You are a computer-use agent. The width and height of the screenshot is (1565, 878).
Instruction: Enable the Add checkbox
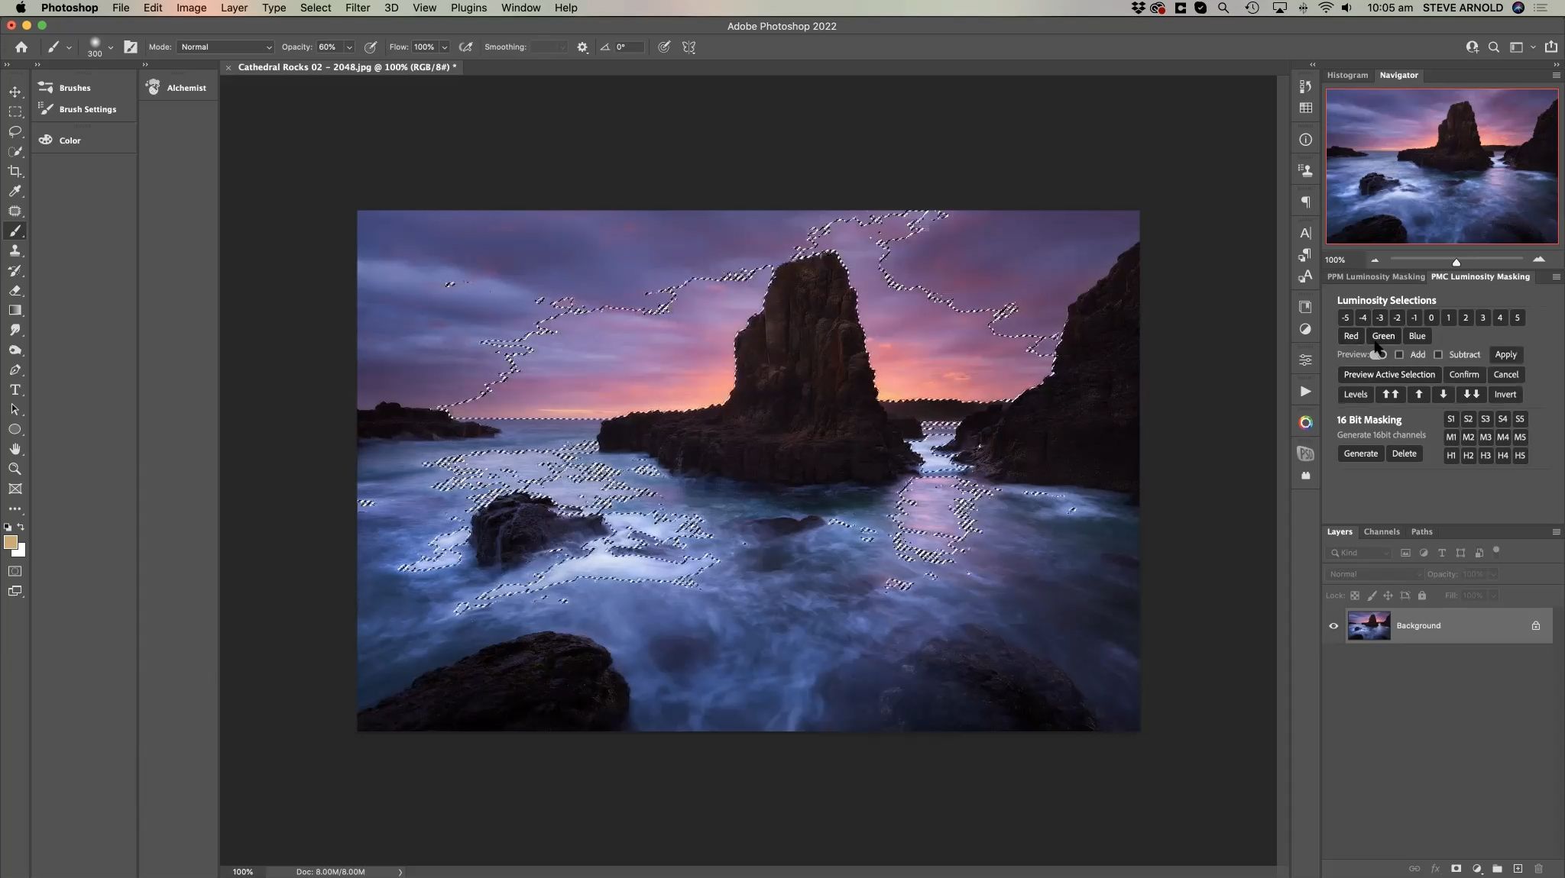coord(1399,355)
